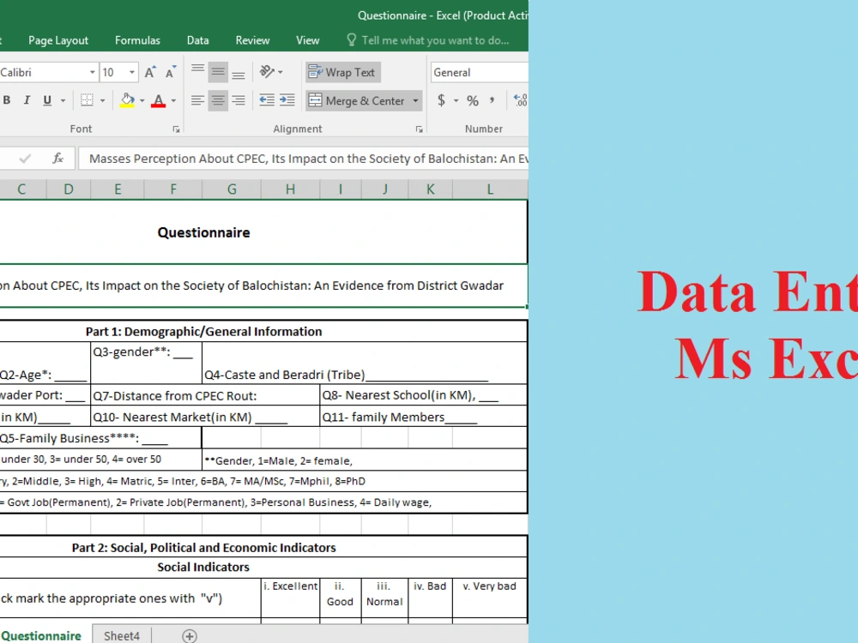Viewport: 858px width, 643px height.
Task: Click the Tell me what you want search box
Action: tap(428, 40)
